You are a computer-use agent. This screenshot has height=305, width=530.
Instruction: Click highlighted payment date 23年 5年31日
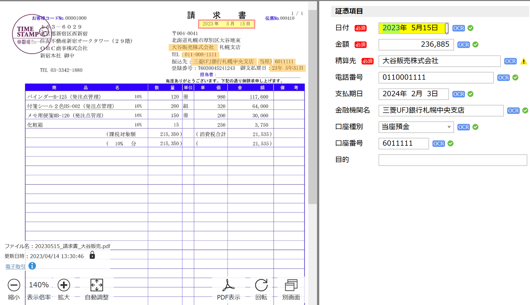point(287,68)
